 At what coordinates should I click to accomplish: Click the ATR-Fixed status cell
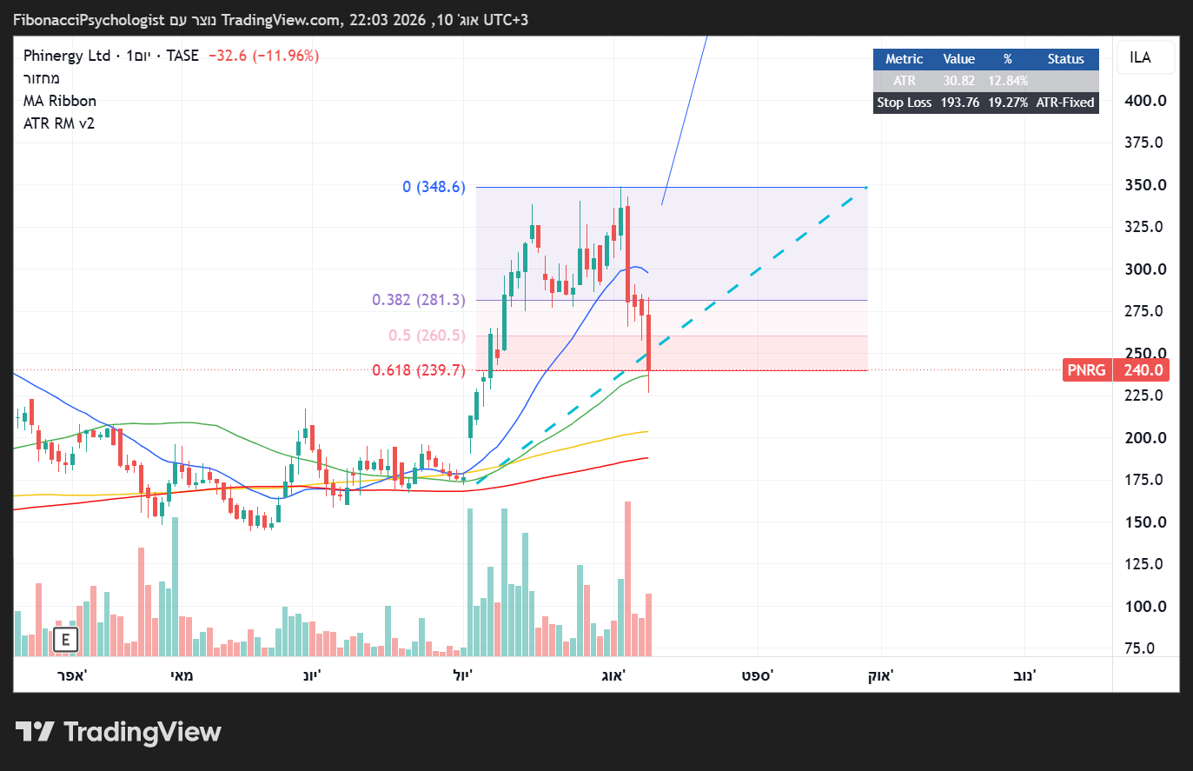[1065, 103]
